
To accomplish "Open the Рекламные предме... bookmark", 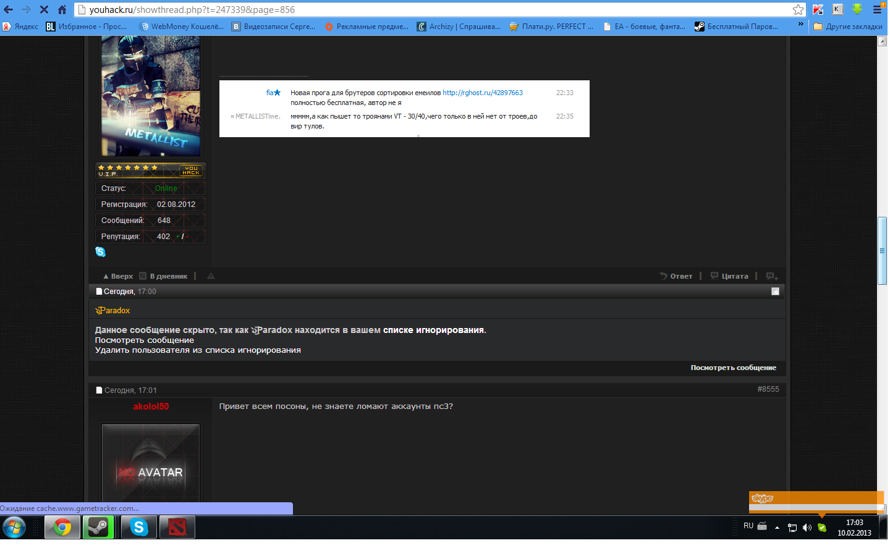I will tap(367, 27).
